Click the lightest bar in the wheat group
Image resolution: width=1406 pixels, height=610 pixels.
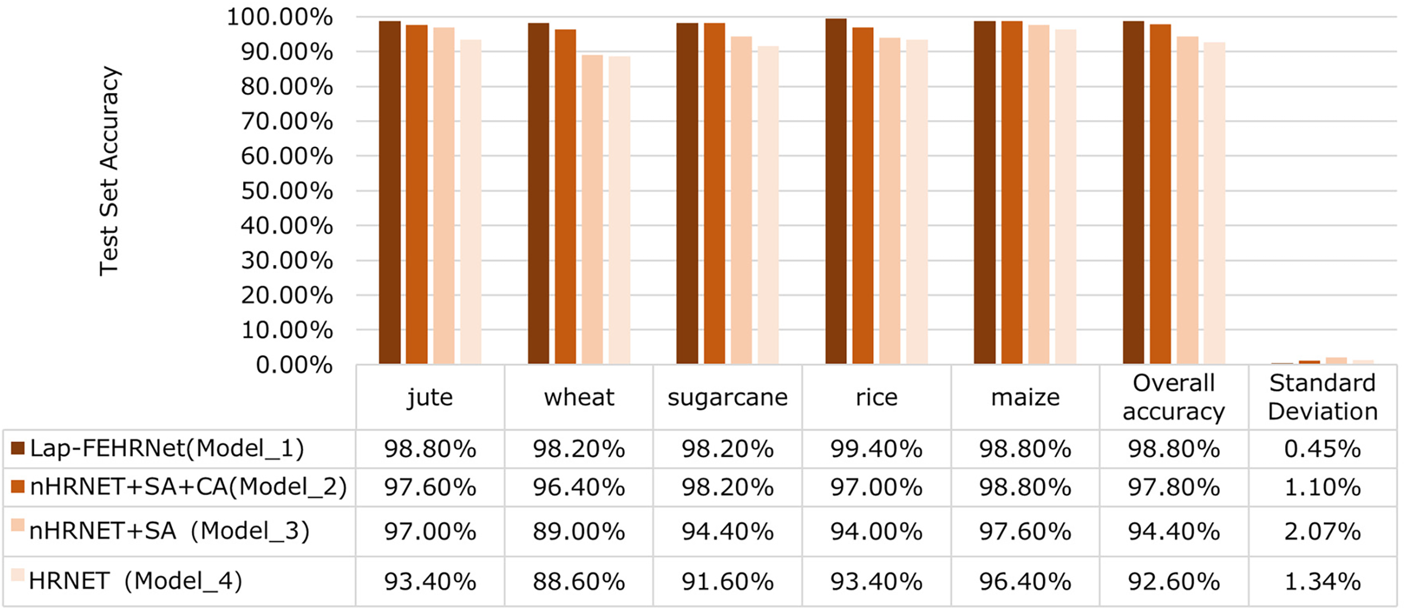click(x=619, y=210)
